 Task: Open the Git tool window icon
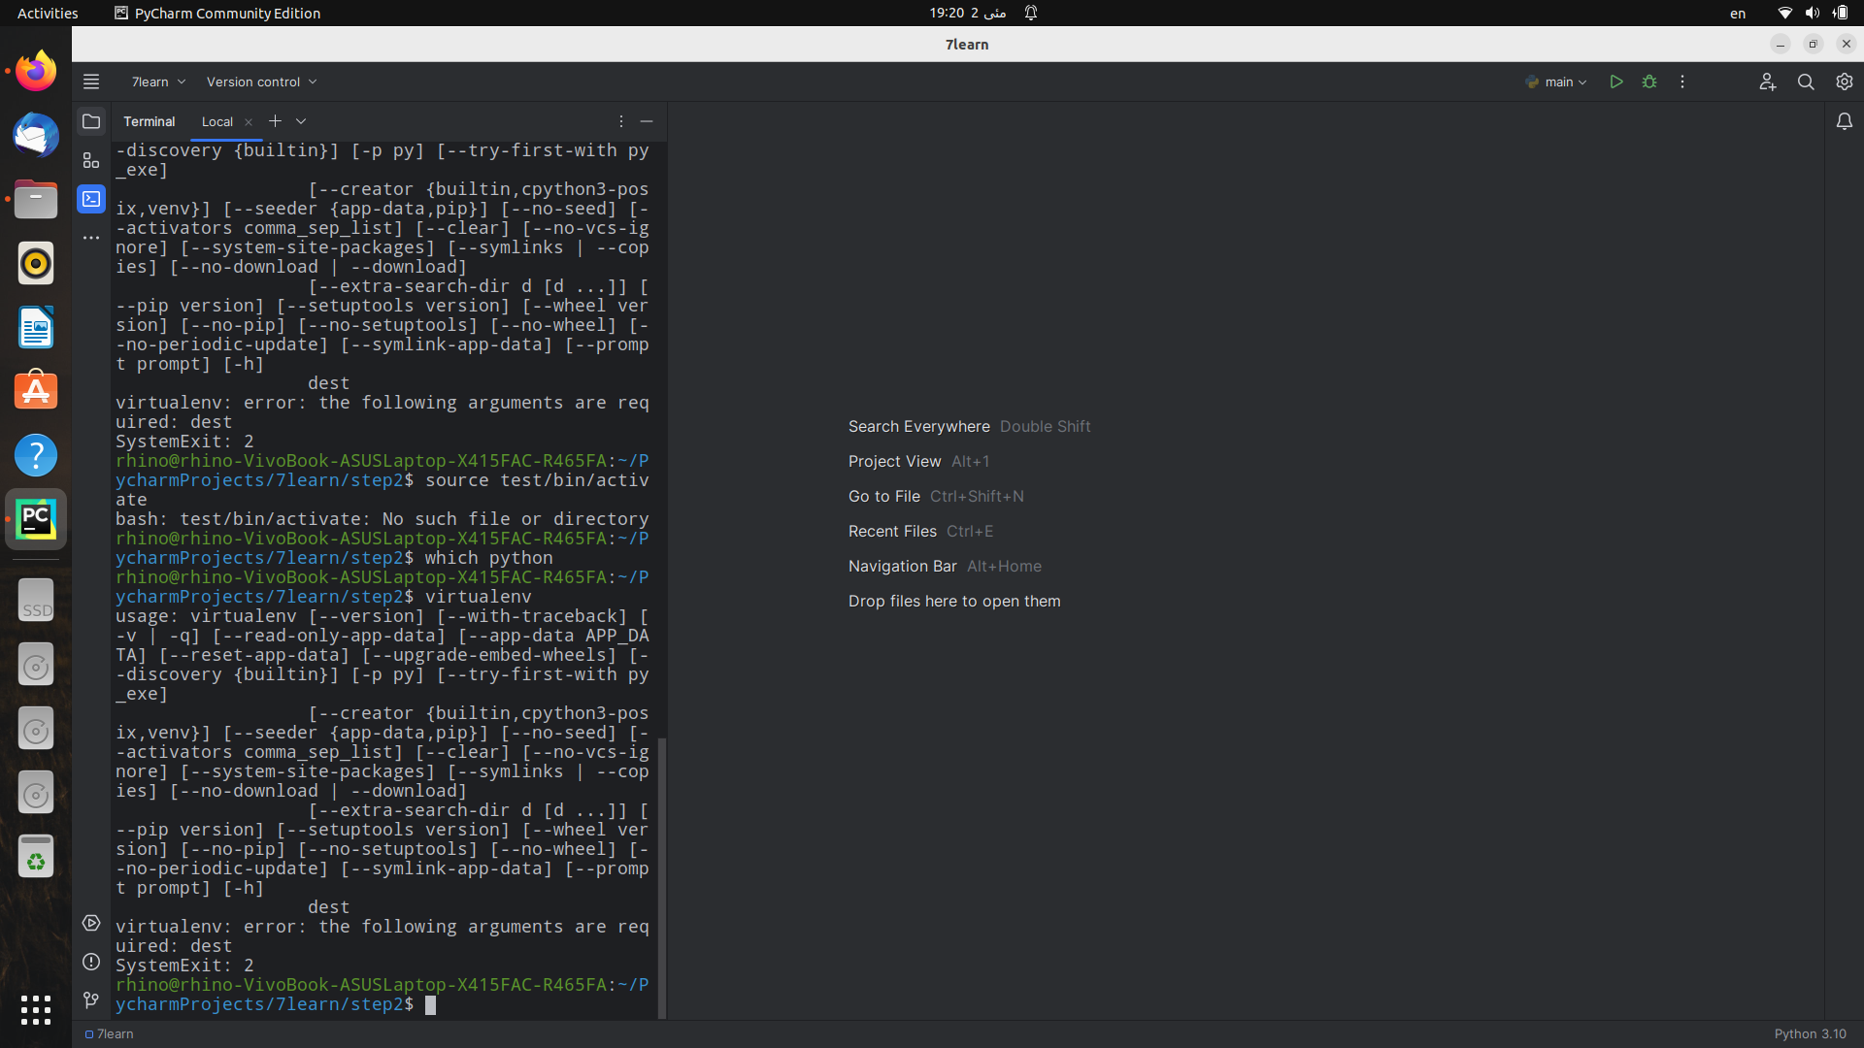(x=91, y=999)
